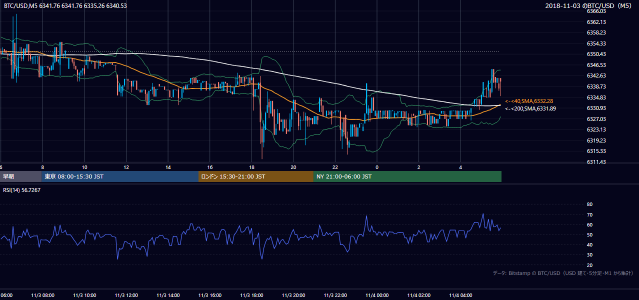Select the ロンドン 15:30-21:00 JST session bar
The width and height of the screenshot is (639, 300).
256,176
